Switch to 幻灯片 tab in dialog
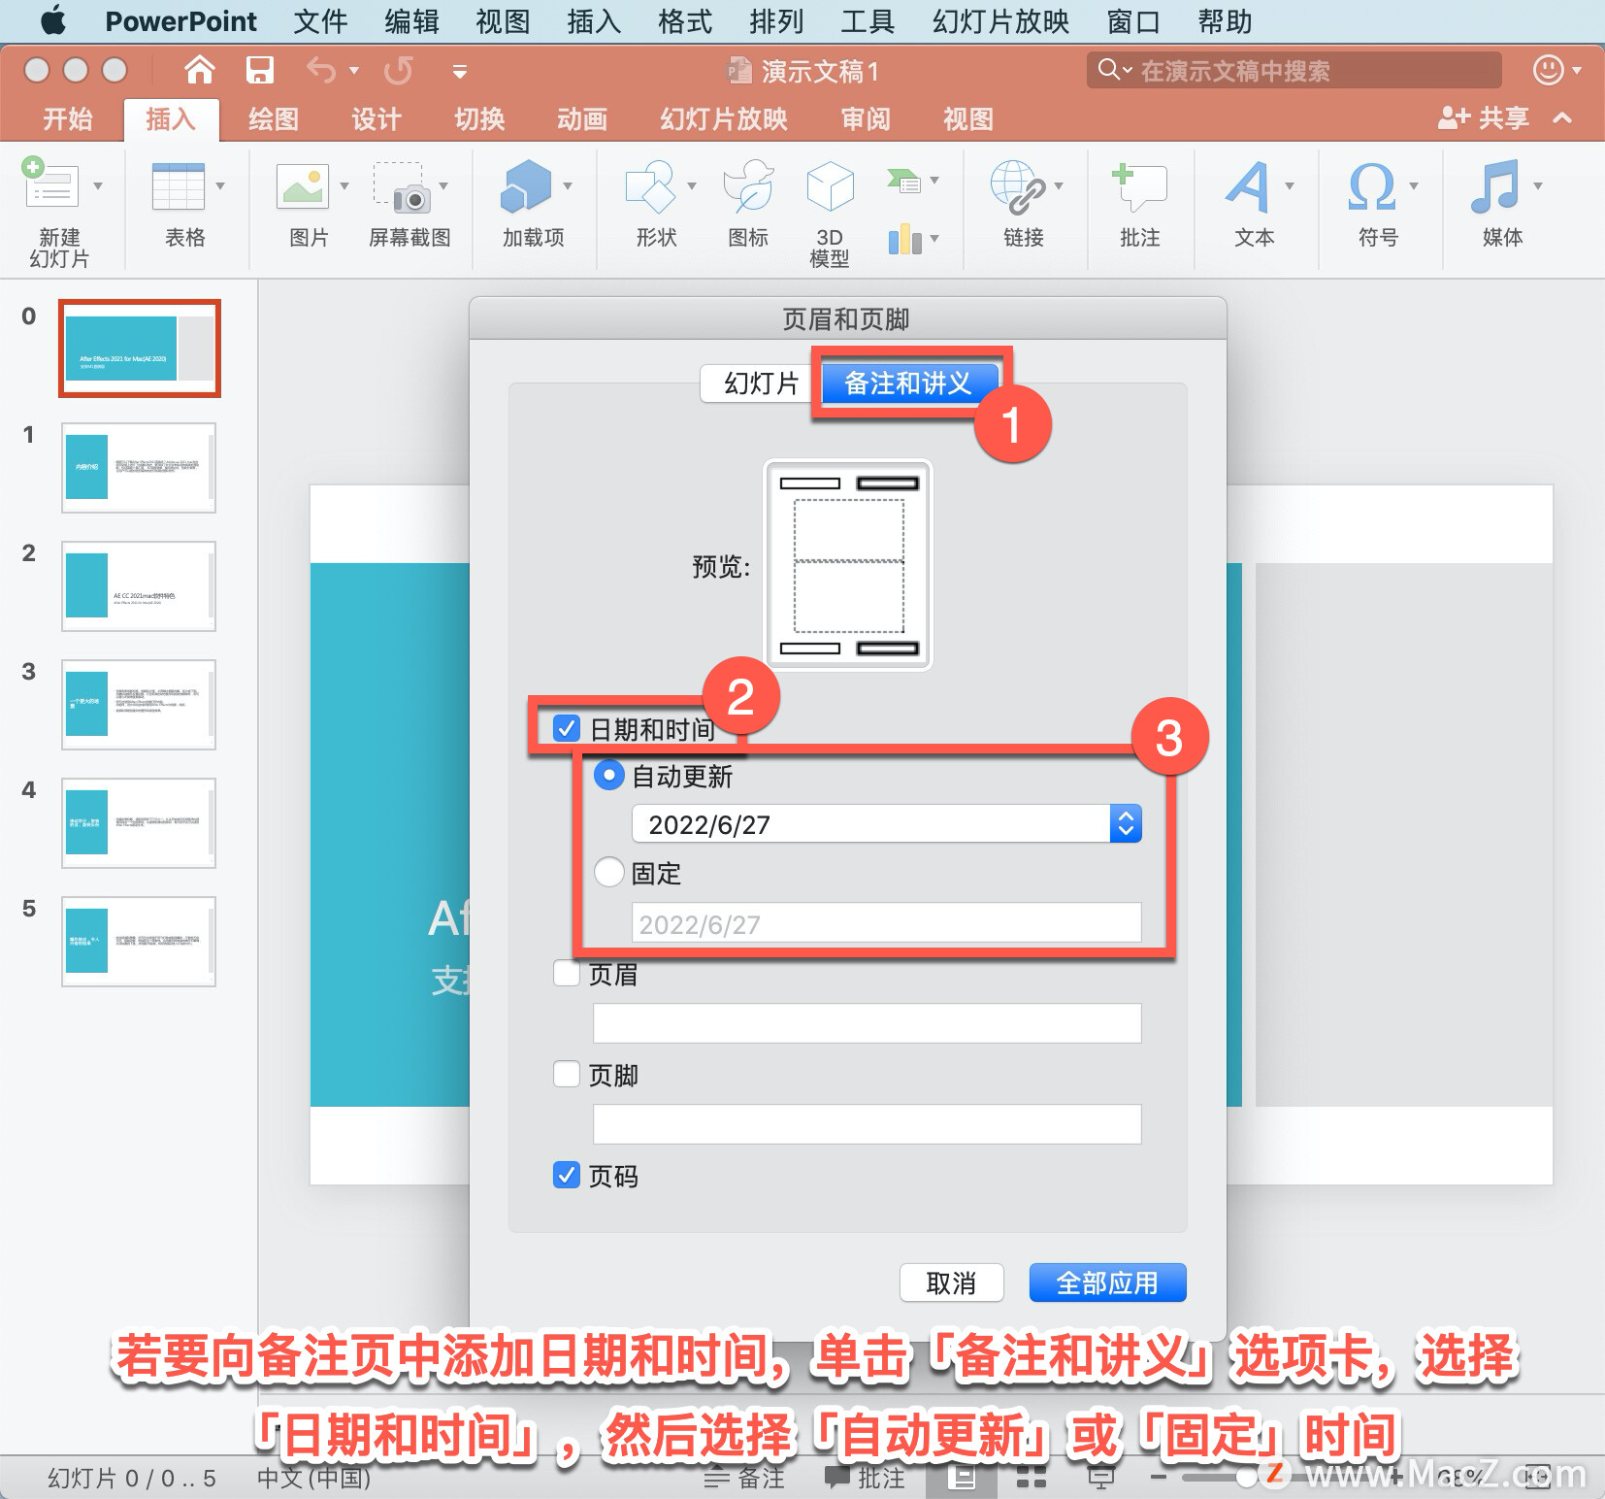Image resolution: width=1605 pixels, height=1499 pixels. (x=760, y=383)
